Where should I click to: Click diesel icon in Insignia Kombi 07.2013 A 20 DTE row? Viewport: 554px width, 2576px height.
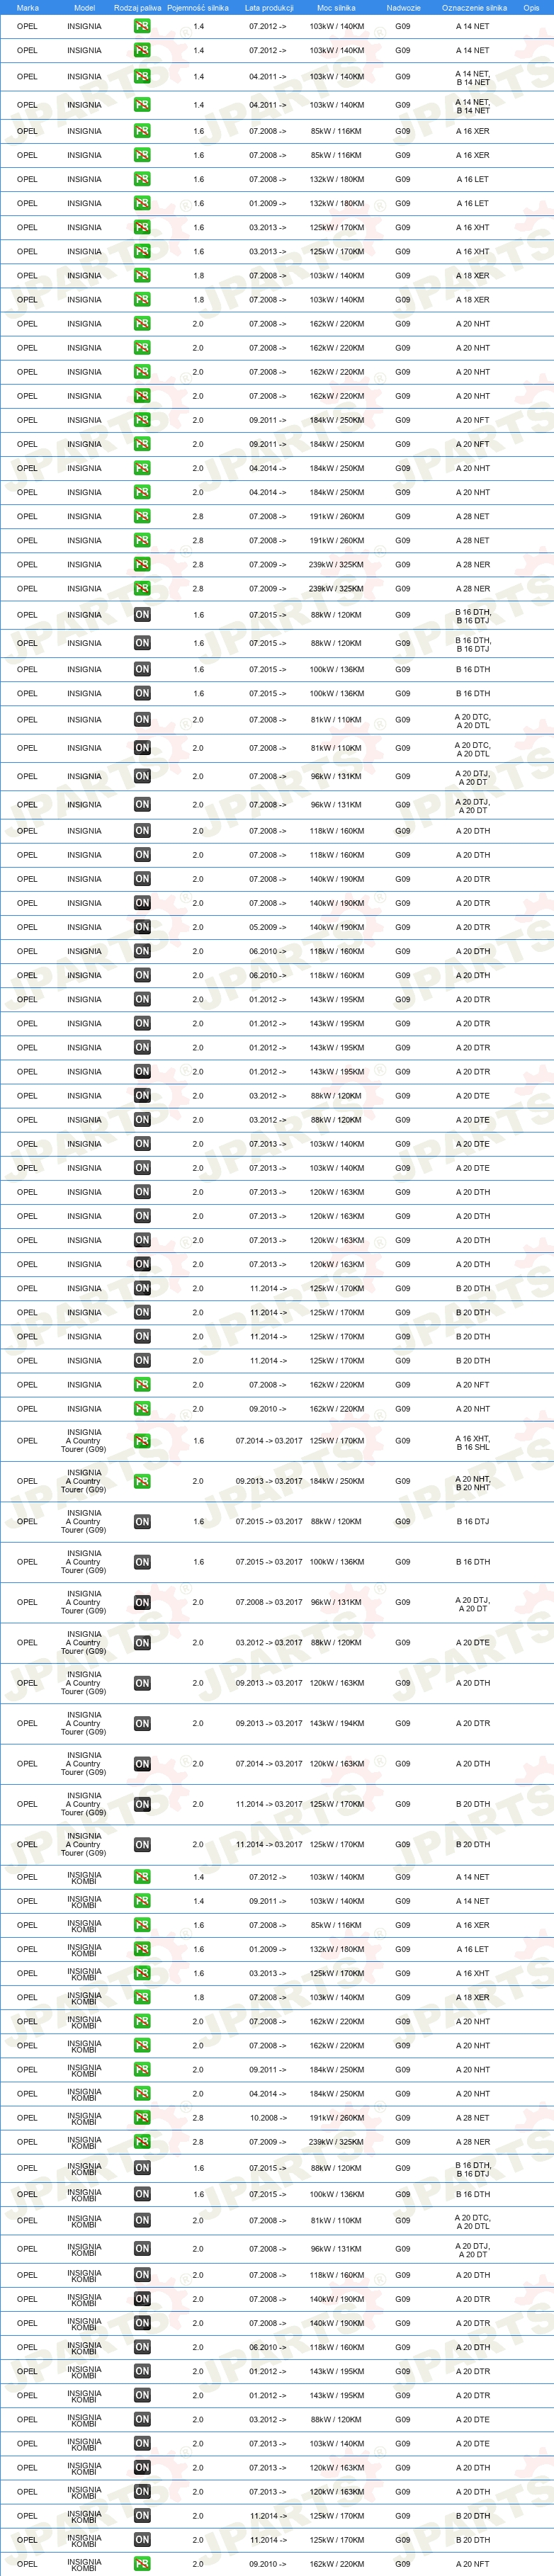tap(142, 2444)
